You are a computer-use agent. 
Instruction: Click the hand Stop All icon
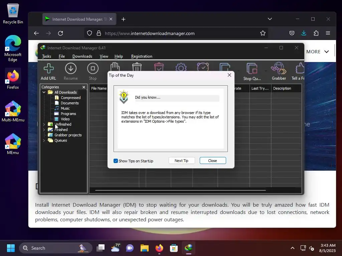pyautogui.click(x=115, y=67)
